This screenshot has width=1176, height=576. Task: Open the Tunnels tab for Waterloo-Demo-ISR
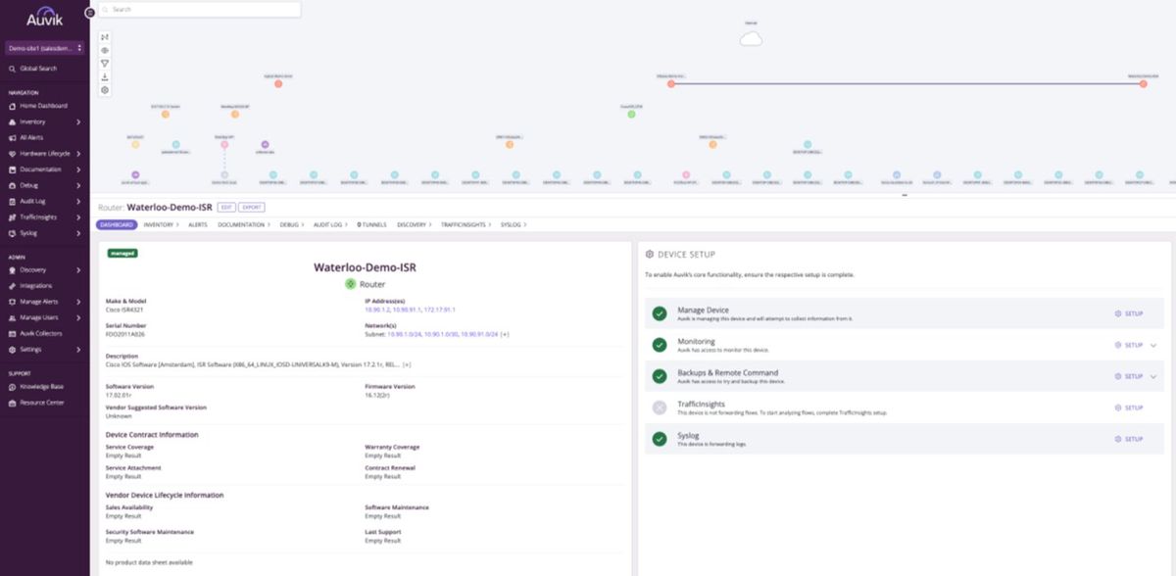coord(373,224)
